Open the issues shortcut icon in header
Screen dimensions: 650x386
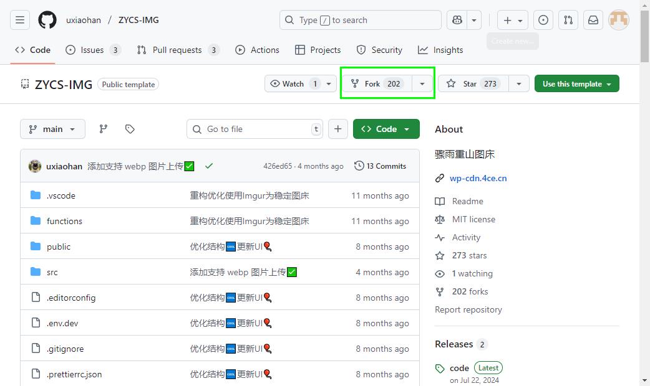[543, 20]
